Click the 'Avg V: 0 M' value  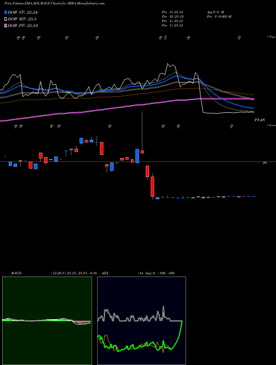coord(215,12)
